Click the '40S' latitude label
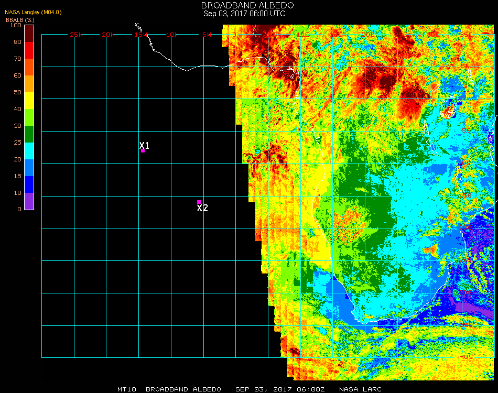Image resolution: width=498 pixels, height=393 pixels. (x=466, y=357)
